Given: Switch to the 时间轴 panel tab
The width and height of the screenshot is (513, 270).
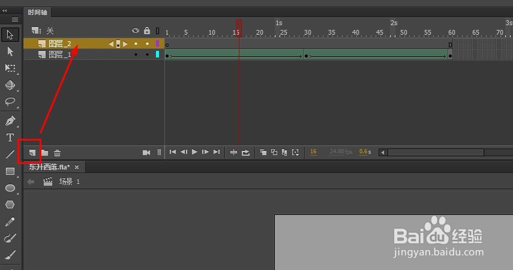Looking at the screenshot, I should click(37, 13).
